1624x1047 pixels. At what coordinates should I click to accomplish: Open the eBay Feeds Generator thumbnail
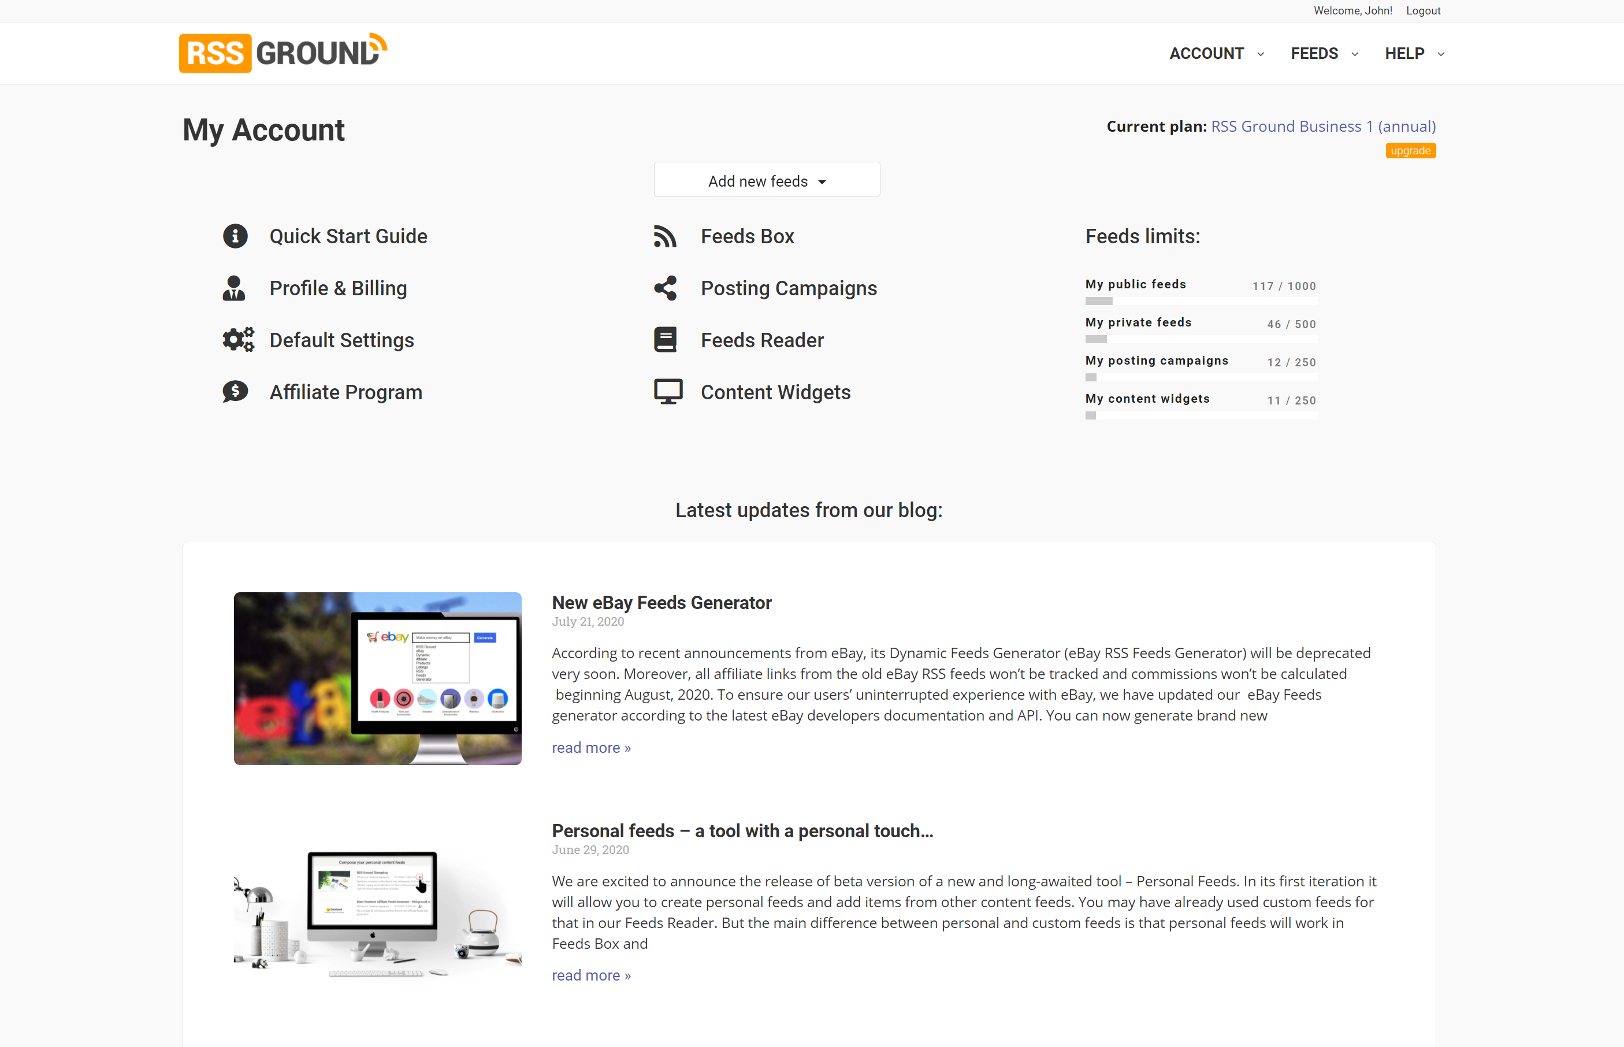[x=377, y=678]
